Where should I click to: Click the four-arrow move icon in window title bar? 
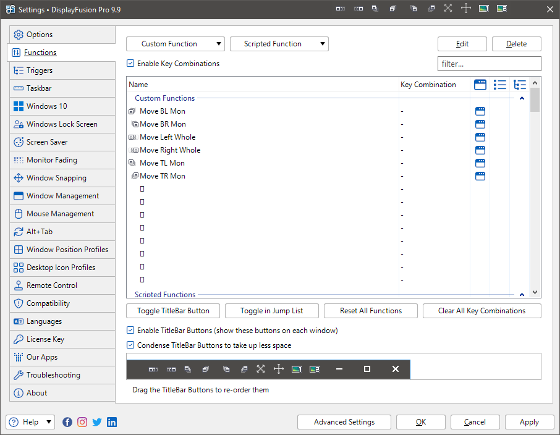466,9
